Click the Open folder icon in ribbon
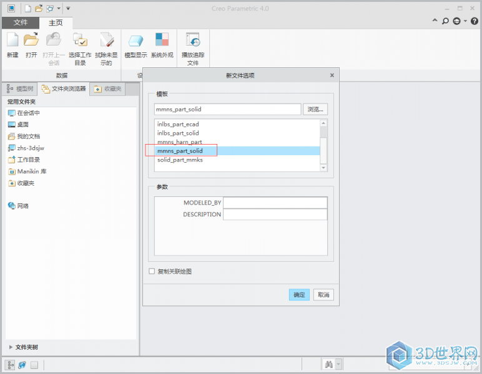The width and height of the screenshot is (482, 374). tap(31, 40)
